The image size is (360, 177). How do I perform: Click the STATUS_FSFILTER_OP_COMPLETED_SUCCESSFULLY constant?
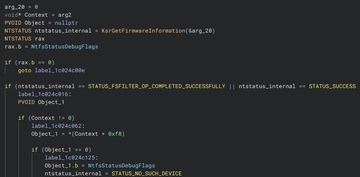[157, 86]
